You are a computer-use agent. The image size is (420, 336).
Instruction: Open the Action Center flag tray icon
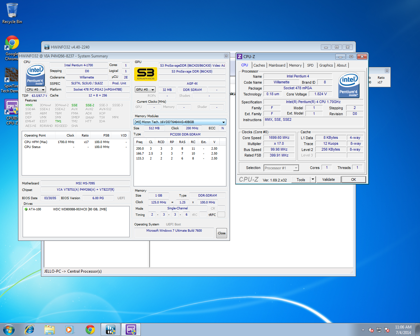coord(387,330)
